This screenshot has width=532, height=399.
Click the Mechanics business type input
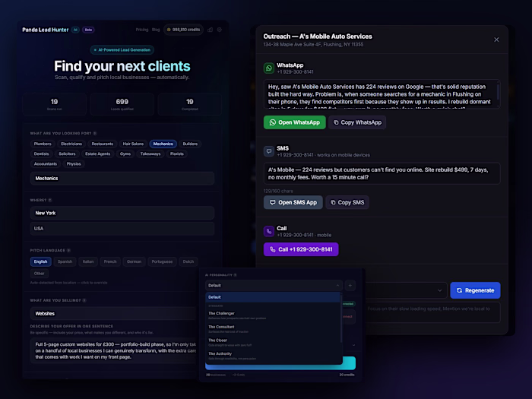pyautogui.click(x=122, y=179)
